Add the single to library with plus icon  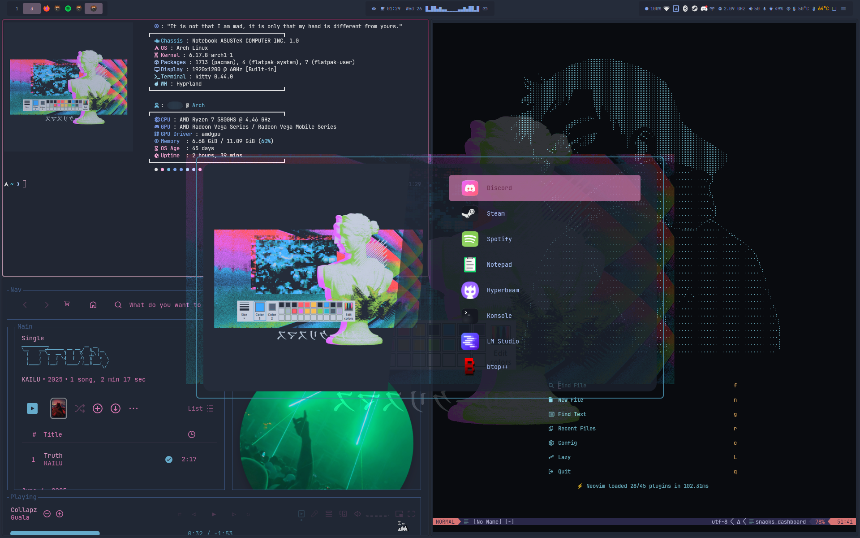coord(98,408)
